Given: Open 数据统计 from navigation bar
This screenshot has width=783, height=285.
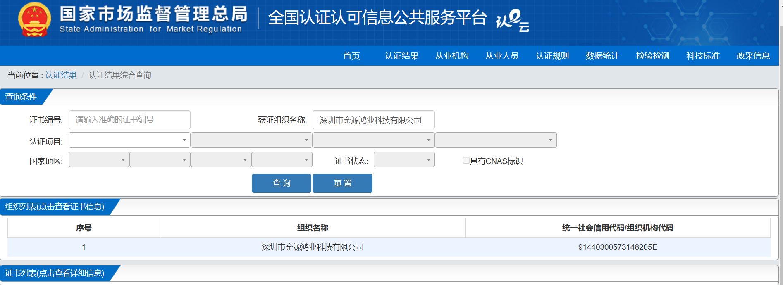Looking at the screenshot, I should [x=602, y=56].
